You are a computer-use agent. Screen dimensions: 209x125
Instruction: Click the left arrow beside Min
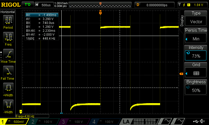[187, 39]
